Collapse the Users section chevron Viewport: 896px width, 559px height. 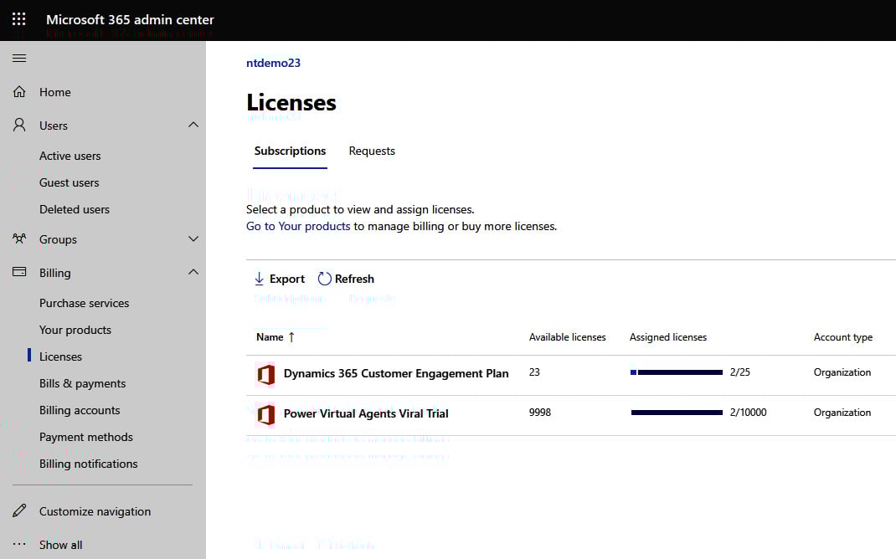tap(193, 125)
